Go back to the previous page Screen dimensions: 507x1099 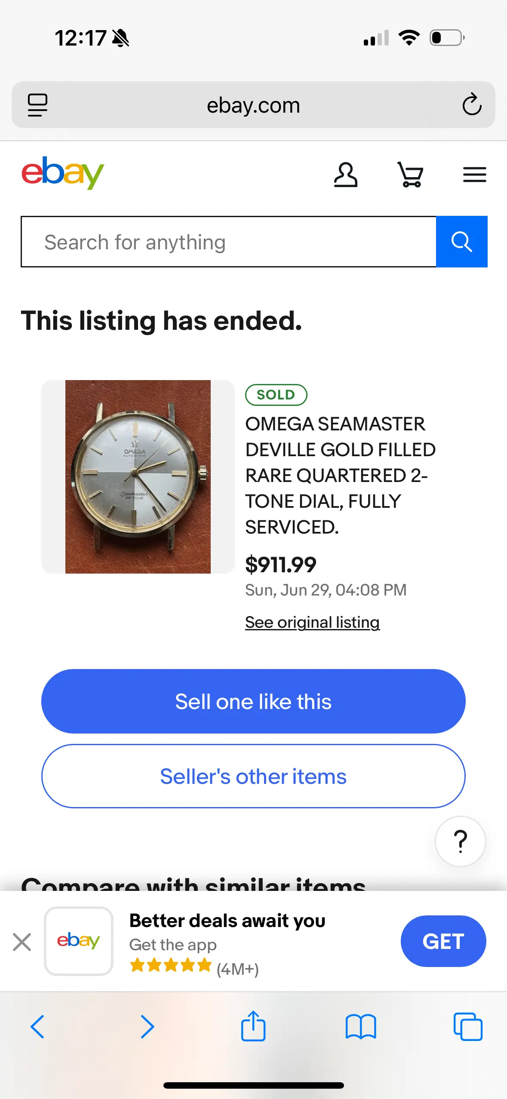(37, 1027)
